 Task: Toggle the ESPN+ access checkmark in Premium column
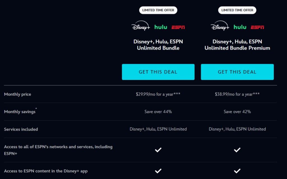pyautogui.click(x=237, y=150)
